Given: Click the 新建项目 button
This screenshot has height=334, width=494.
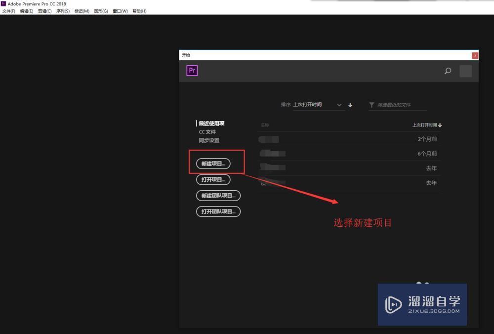Looking at the screenshot, I should click(x=213, y=164).
